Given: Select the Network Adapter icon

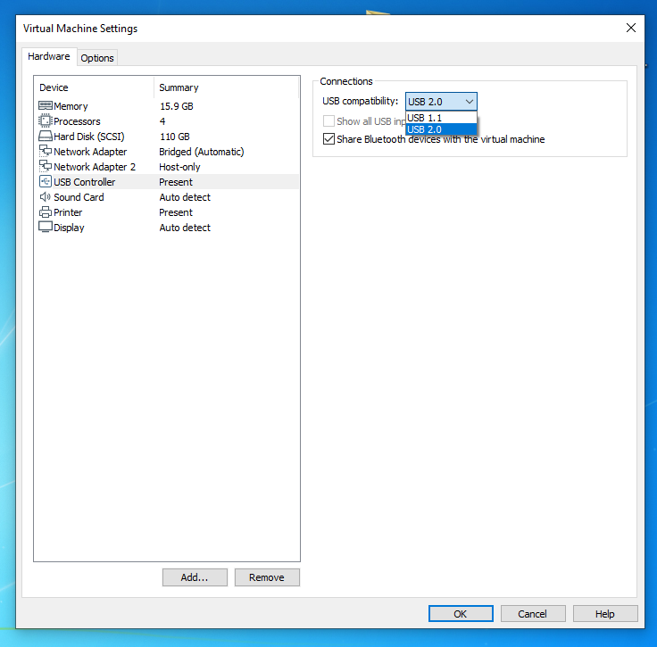Looking at the screenshot, I should [46, 152].
